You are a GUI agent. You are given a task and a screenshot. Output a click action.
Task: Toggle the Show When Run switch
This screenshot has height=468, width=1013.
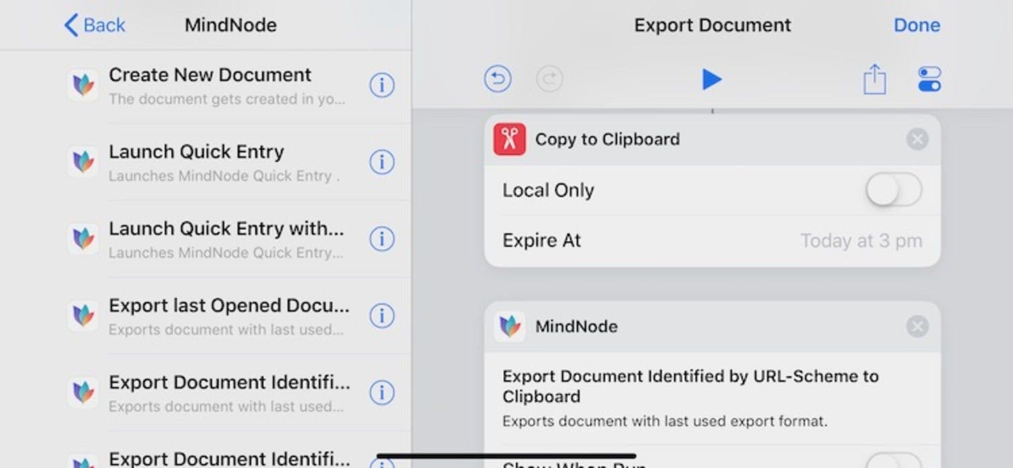click(x=893, y=461)
